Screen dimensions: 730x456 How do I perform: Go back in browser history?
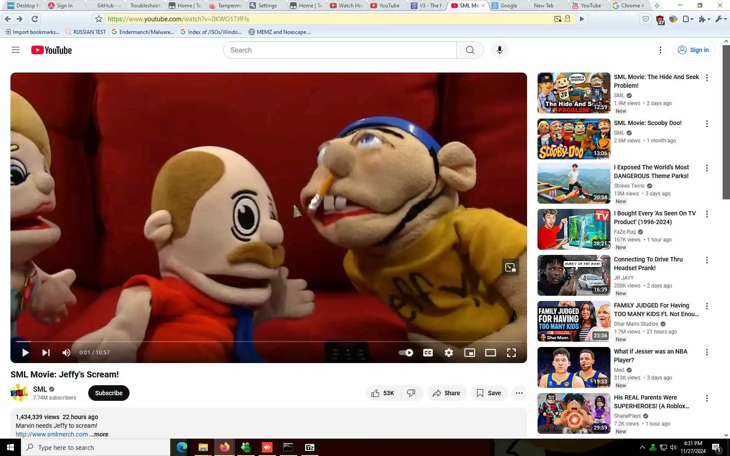[7, 19]
